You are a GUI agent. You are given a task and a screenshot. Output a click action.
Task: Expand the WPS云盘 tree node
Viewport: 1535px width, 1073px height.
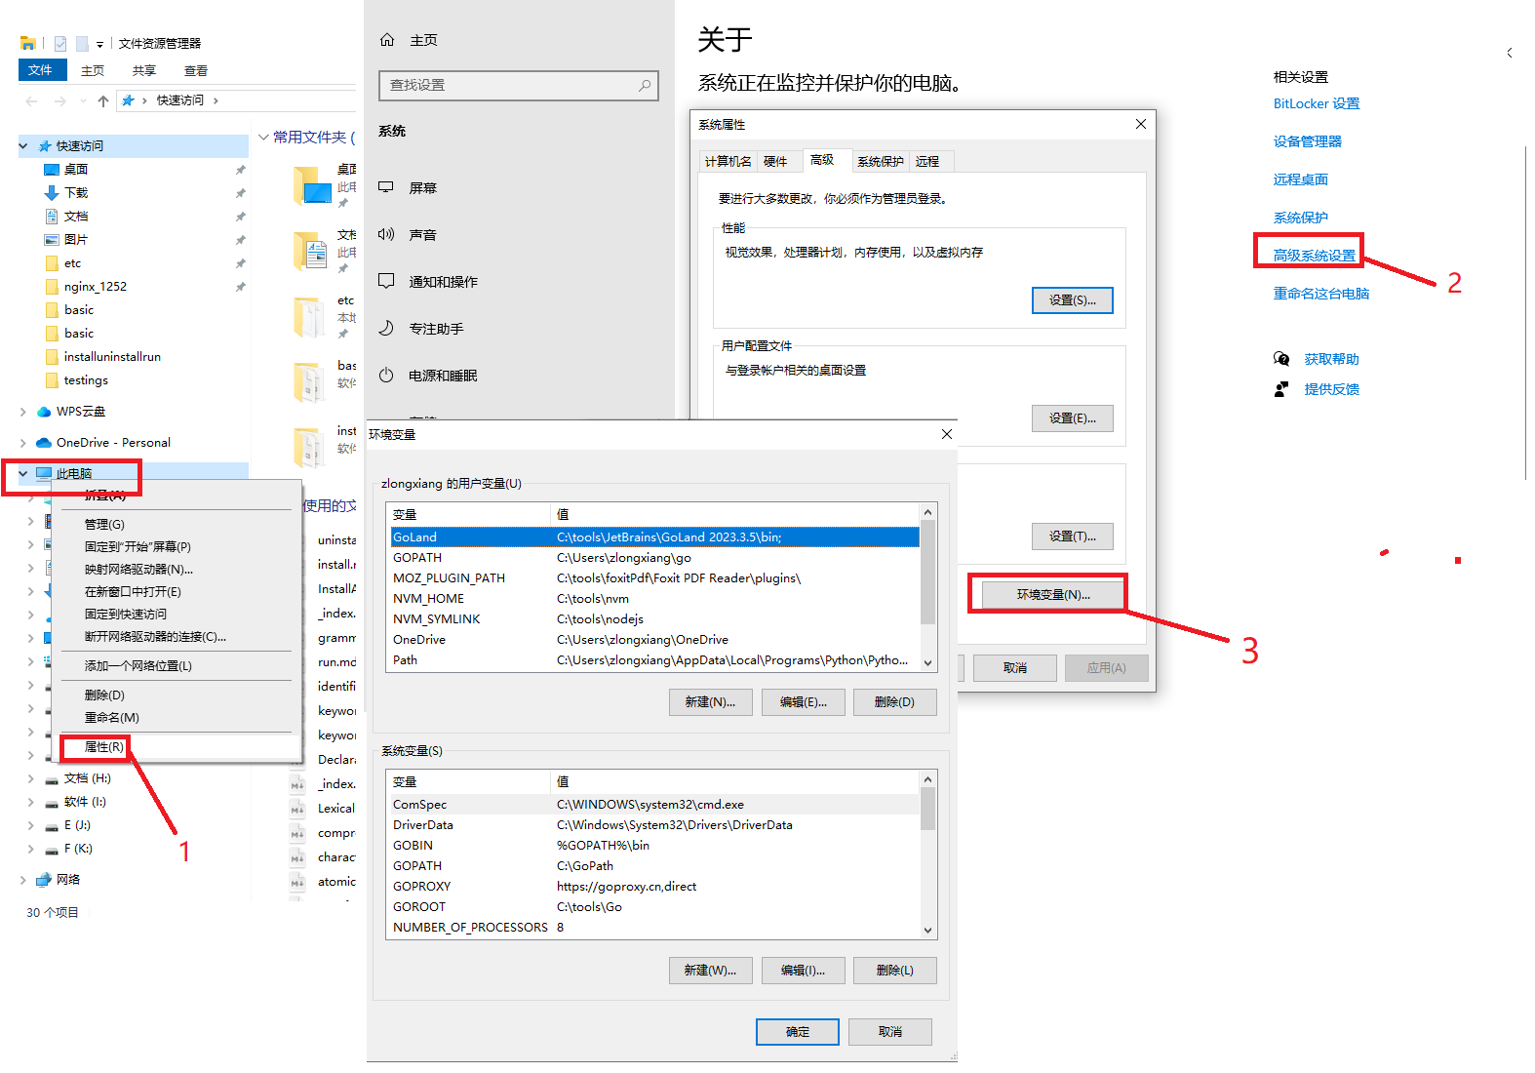coord(23,412)
